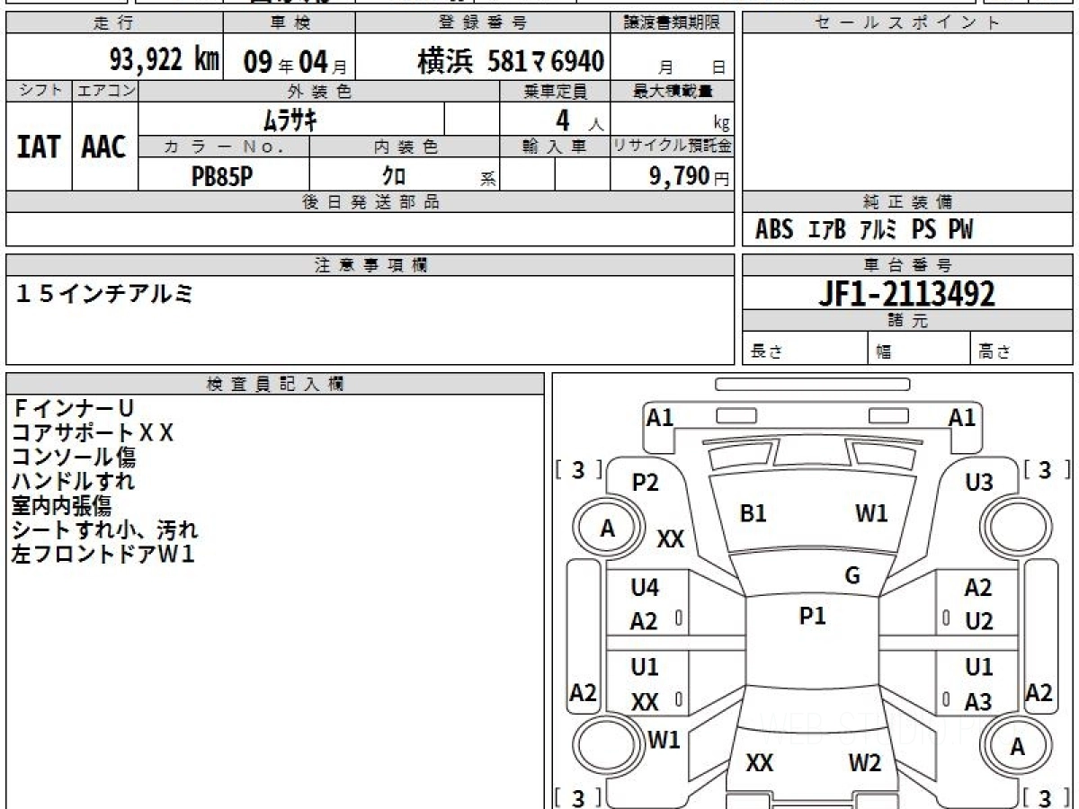Select the air conditioner value AAC

pos(104,147)
